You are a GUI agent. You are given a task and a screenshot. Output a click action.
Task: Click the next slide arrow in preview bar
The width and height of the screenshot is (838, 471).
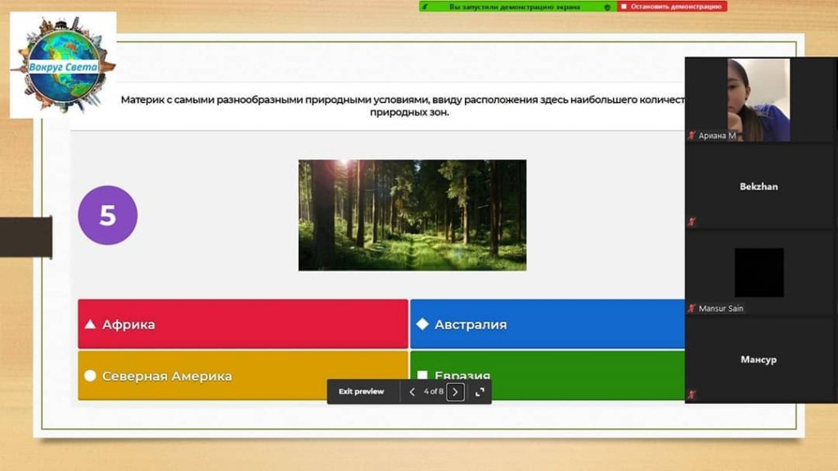tap(456, 392)
